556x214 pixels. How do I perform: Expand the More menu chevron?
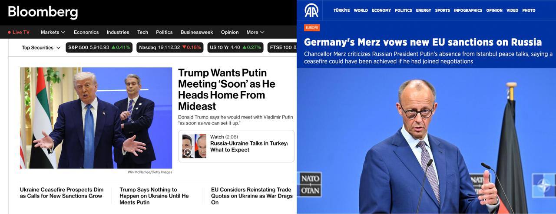pyautogui.click(x=255, y=32)
